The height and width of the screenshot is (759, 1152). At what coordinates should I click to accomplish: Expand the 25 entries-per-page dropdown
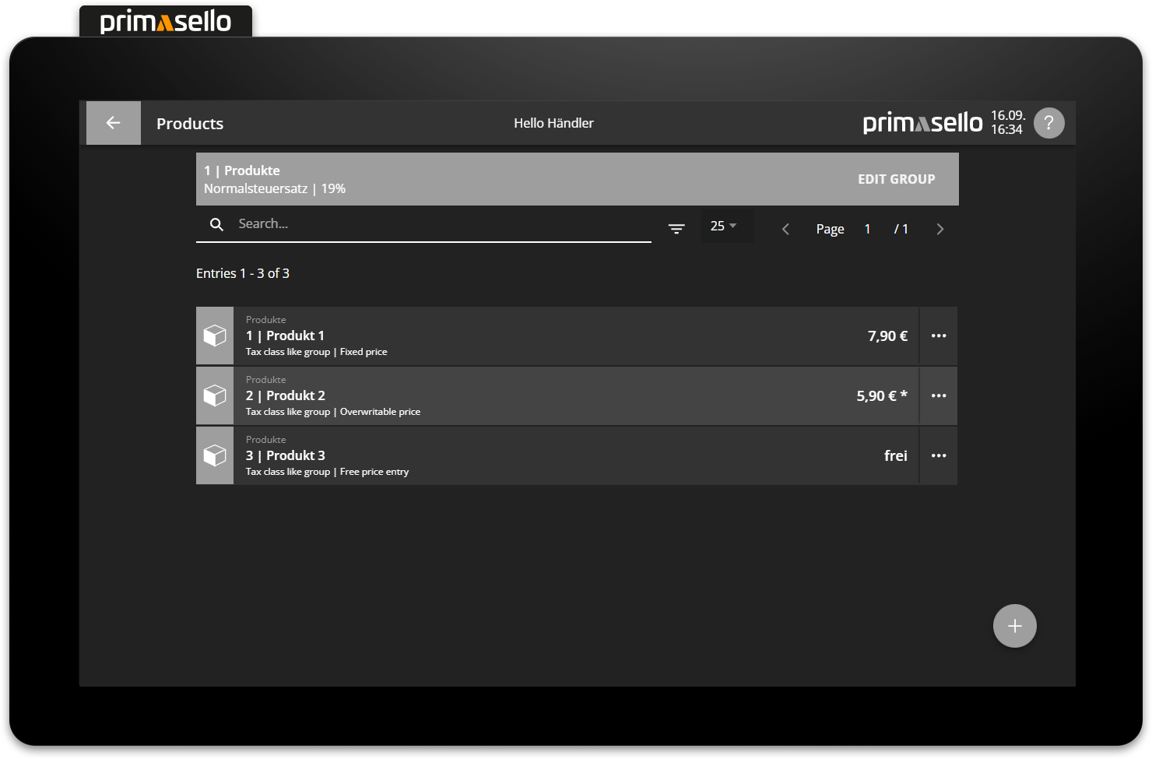724,227
